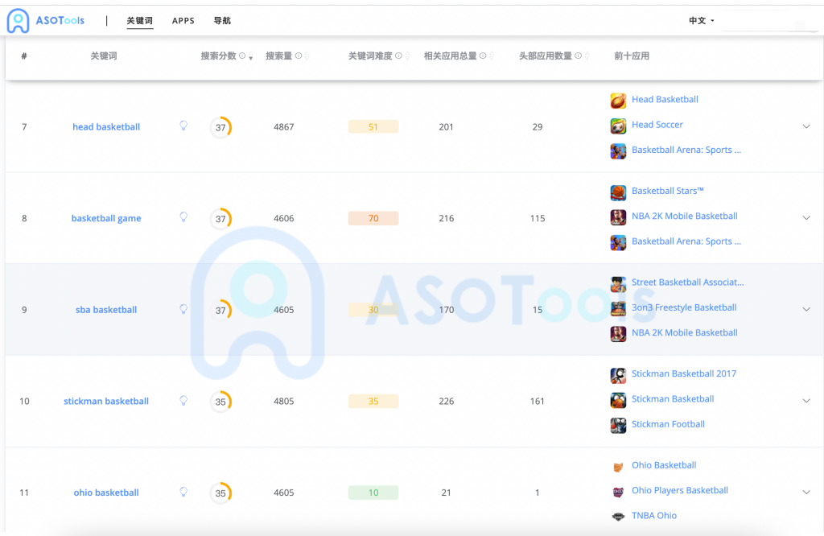This screenshot has width=824, height=536.
Task: Click the Street Basketball Association app icon
Action: (618, 284)
